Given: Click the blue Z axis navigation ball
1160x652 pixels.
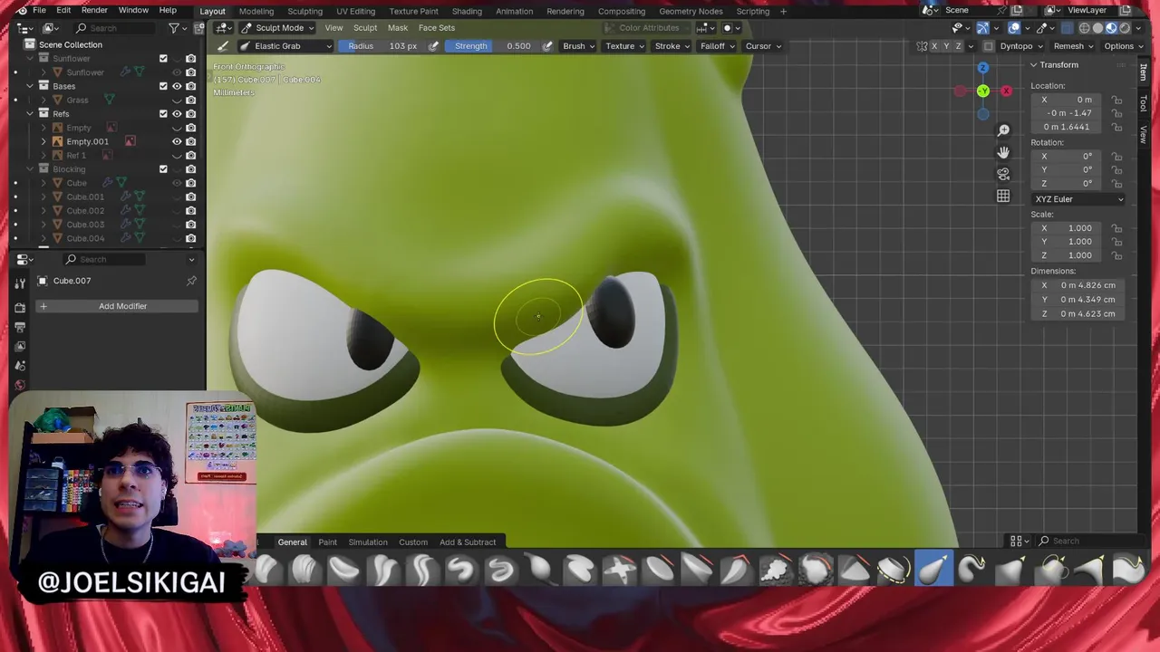Looking at the screenshot, I should coord(983,68).
